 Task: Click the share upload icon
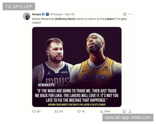130,111
